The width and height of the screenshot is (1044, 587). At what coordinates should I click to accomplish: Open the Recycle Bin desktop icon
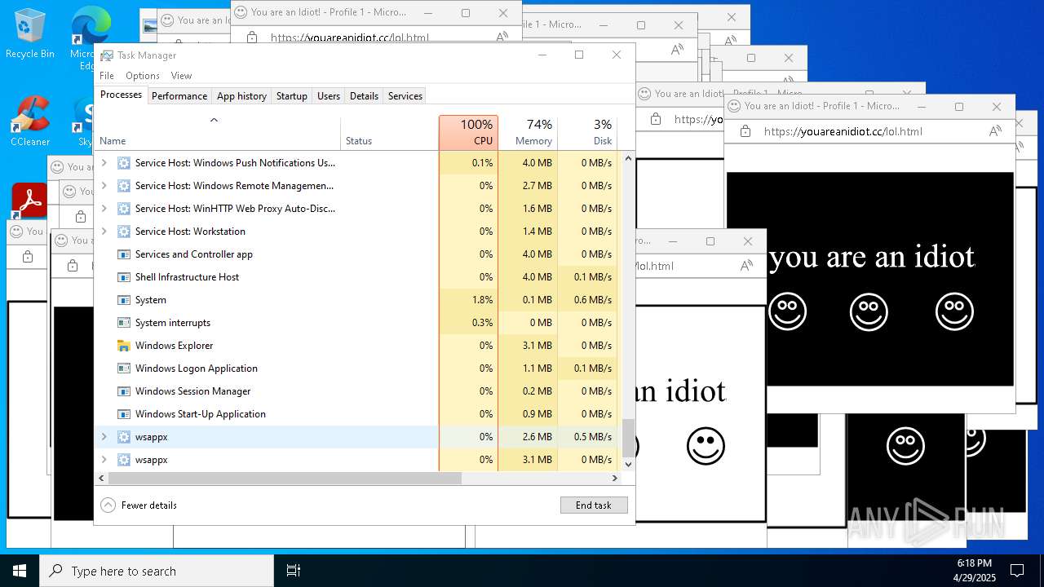click(30, 33)
